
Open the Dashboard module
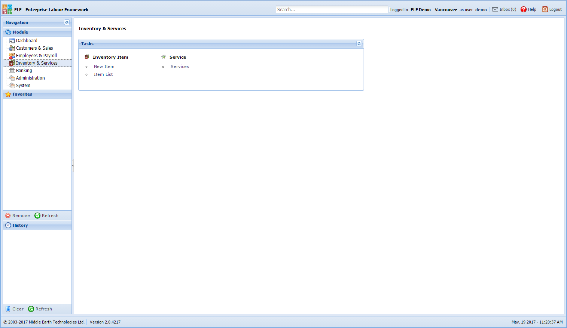tap(26, 40)
